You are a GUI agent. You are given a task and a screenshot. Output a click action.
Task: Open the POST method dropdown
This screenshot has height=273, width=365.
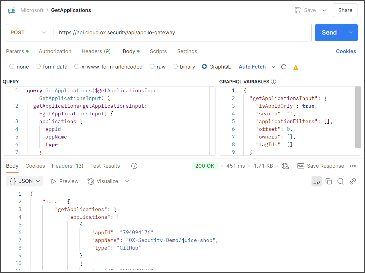click(29, 33)
